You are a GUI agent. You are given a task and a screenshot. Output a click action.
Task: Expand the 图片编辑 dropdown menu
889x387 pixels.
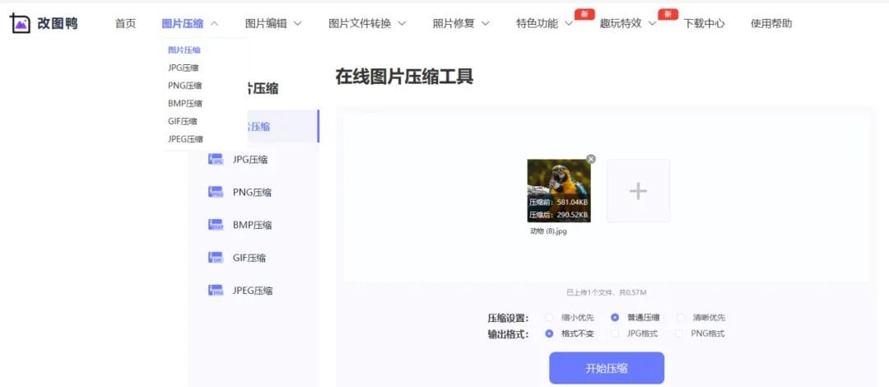[x=273, y=24]
